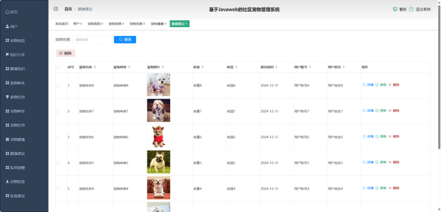Collapse the sidebar with the menu fold icon
Image resolution: width=441 pixels, height=212 pixels.
click(56, 9)
